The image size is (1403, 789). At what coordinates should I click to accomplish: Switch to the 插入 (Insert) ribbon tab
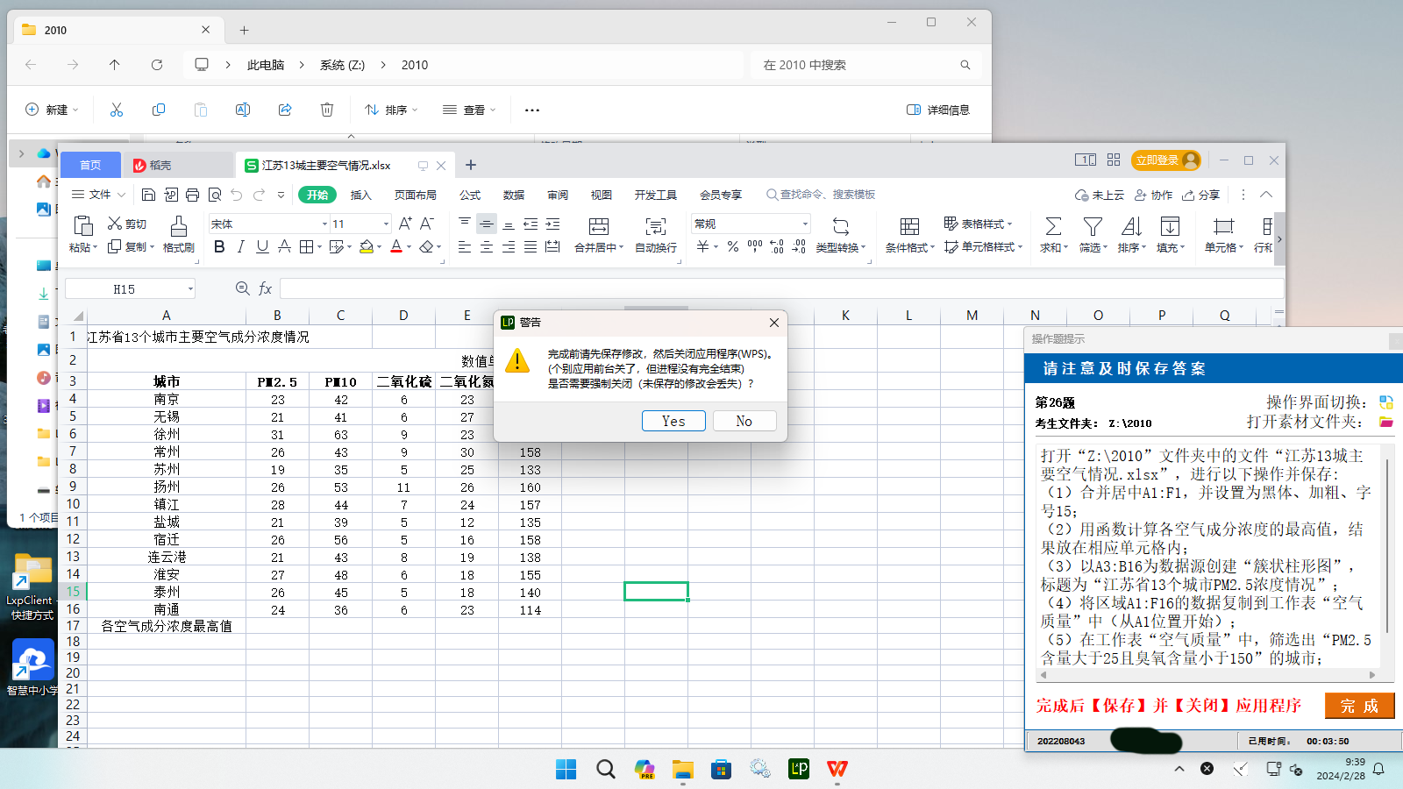(360, 195)
